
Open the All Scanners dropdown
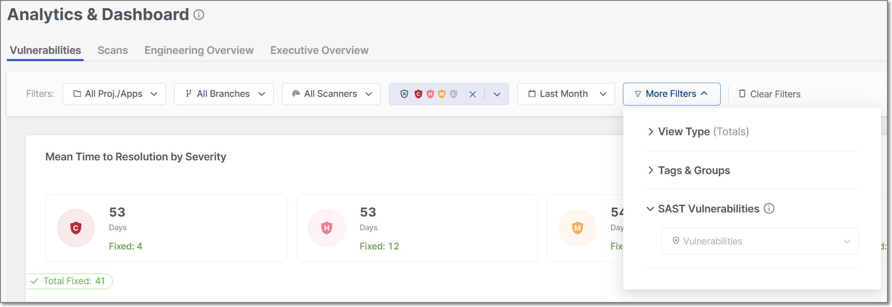click(x=331, y=94)
